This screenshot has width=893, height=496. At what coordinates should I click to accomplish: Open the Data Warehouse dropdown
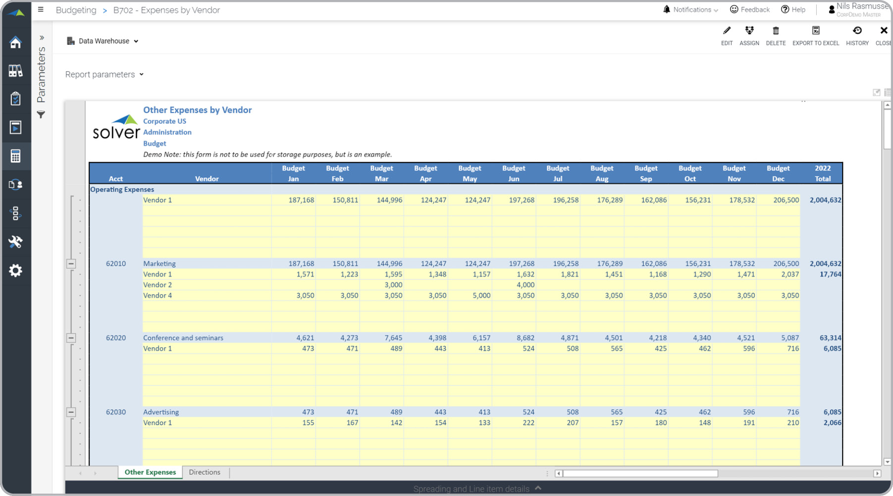pyautogui.click(x=103, y=41)
